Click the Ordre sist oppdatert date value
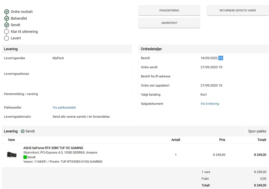The image size is (269, 189). (211, 85)
